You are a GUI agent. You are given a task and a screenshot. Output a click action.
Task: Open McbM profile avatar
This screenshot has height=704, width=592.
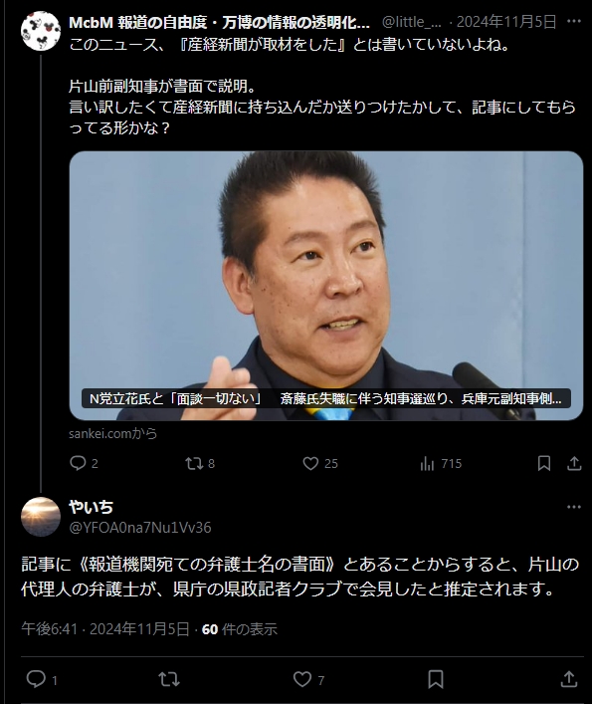point(41,31)
